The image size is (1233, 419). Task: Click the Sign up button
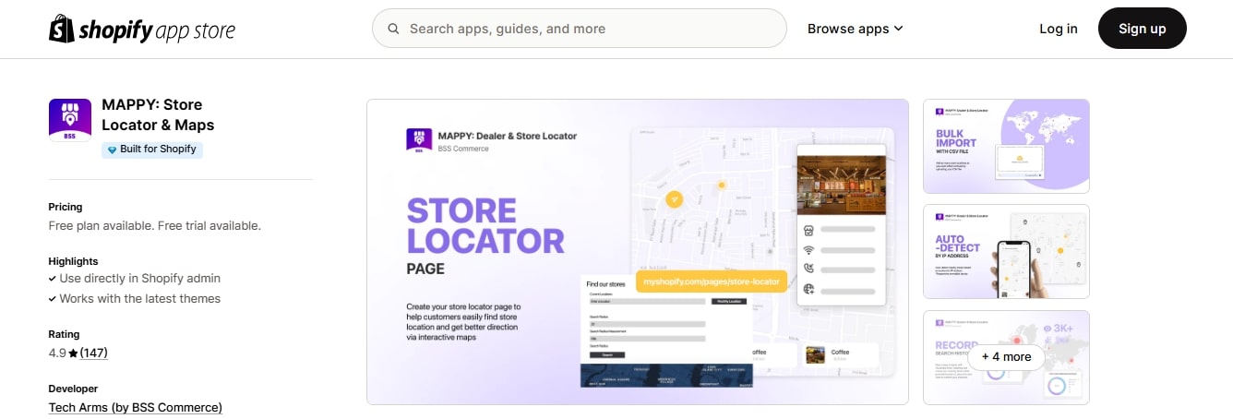1143,29
